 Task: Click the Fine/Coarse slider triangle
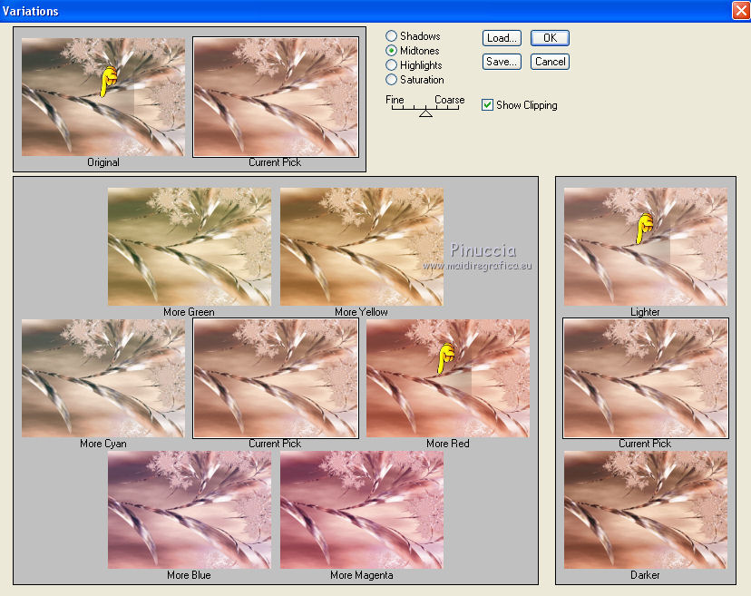[x=425, y=113]
